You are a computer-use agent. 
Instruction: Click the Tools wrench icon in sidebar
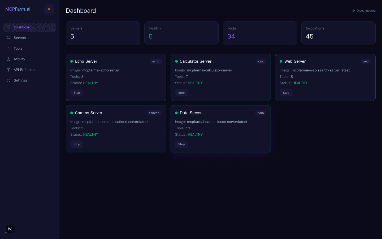[8, 48]
